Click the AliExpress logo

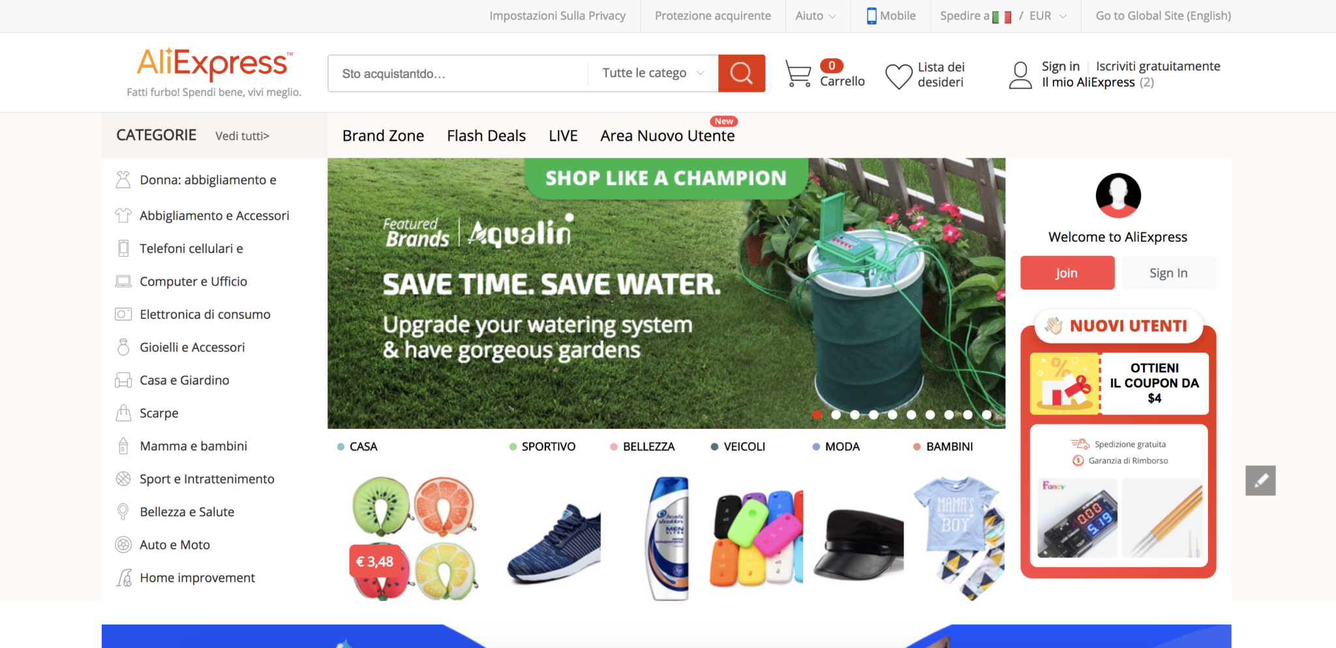[x=214, y=64]
